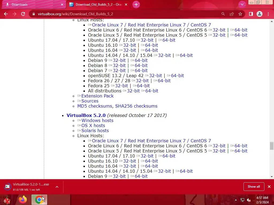Open Debian 7 64-bit link
The image size is (274, 205).
pyautogui.click(x=141, y=70)
